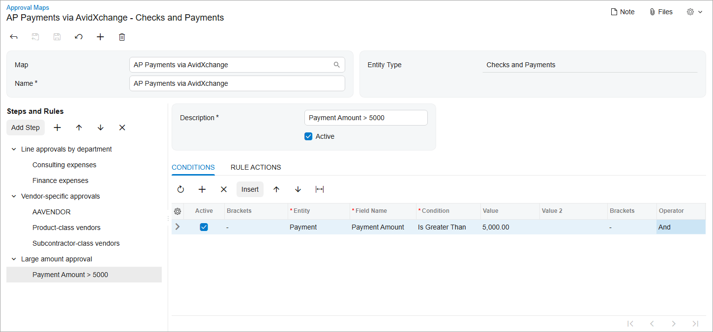Click the Insert button
Image resolution: width=713 pixels, height=332 pixels.
(x=250, y=189)
